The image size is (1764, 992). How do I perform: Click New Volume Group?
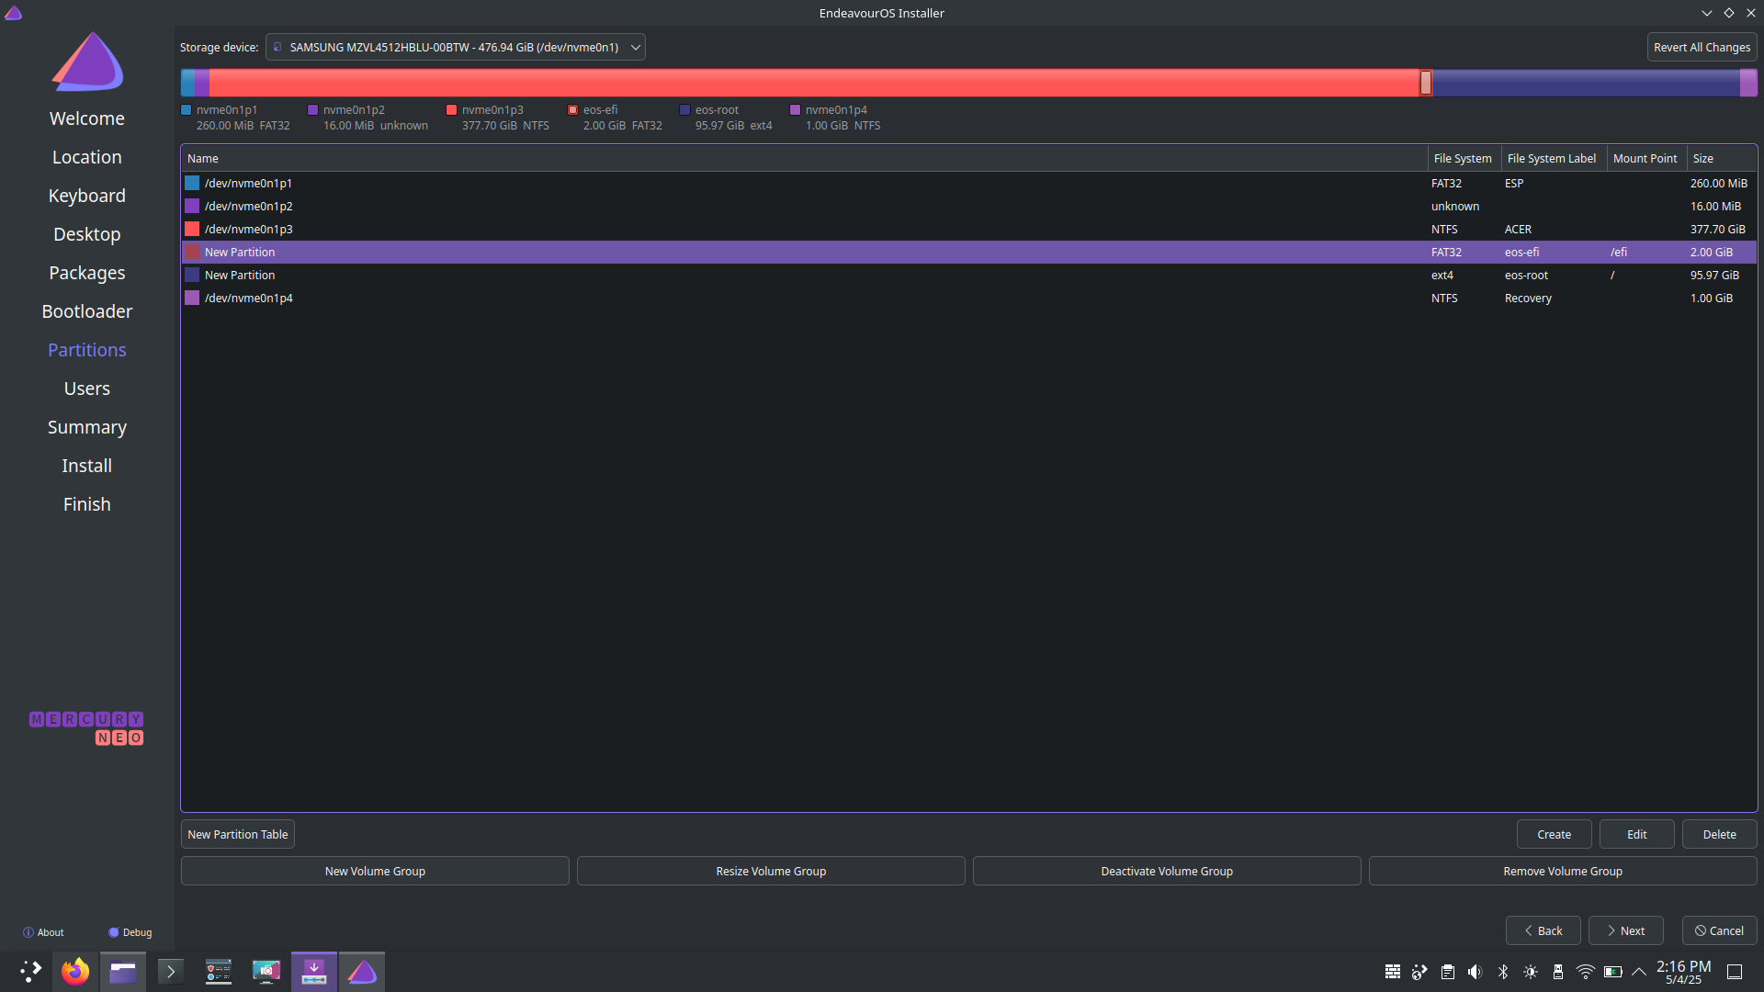[x=375, y=871]
